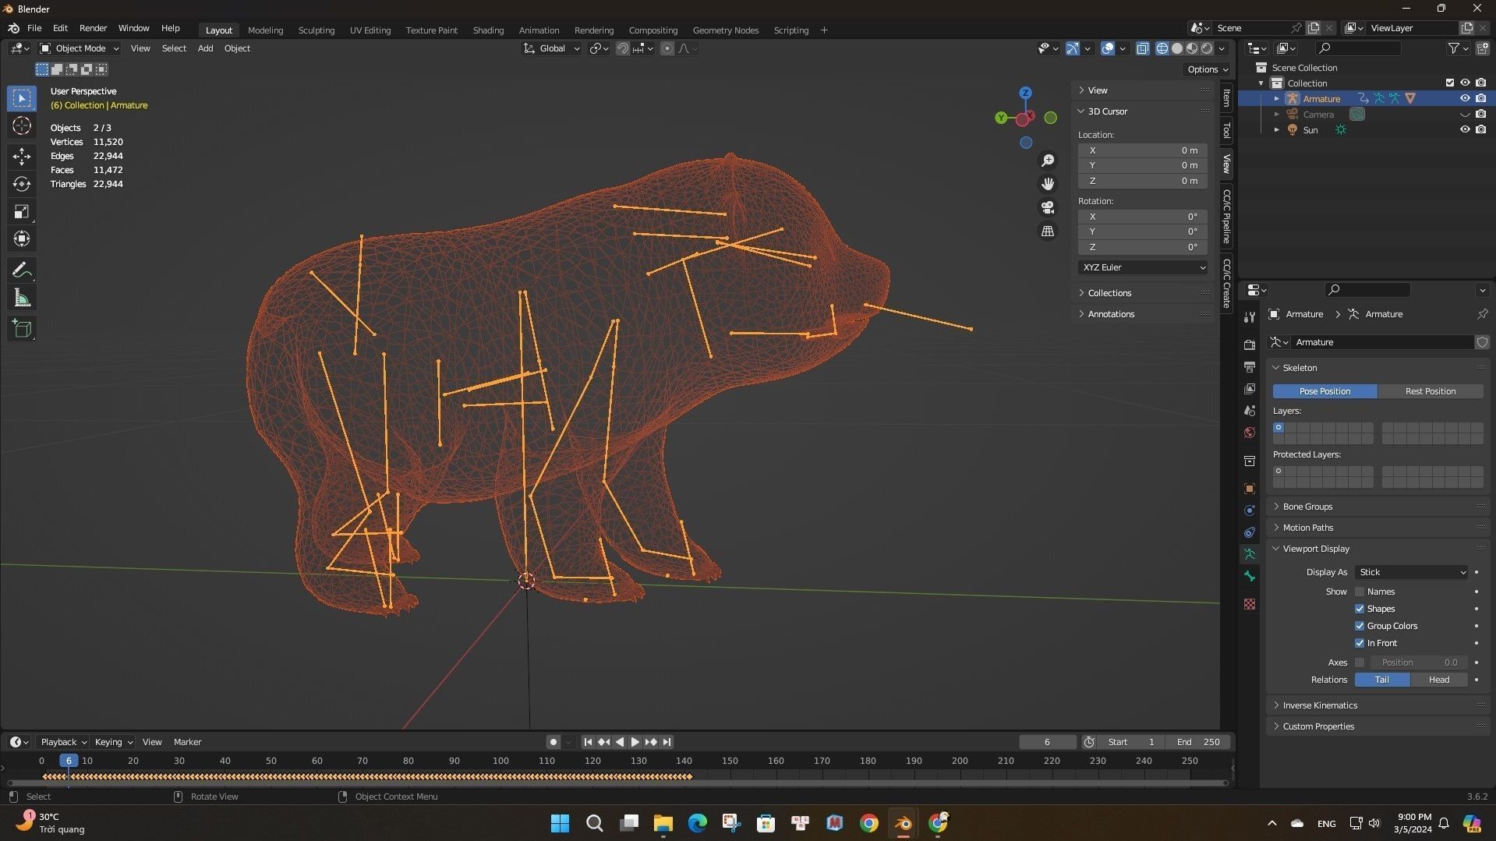
Task: Toggle Collection exclude checkbox in outliner
Action: 1450,83
